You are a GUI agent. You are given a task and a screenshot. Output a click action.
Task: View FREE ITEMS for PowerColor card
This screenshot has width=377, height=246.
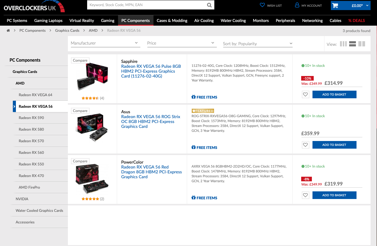[204, 198]
